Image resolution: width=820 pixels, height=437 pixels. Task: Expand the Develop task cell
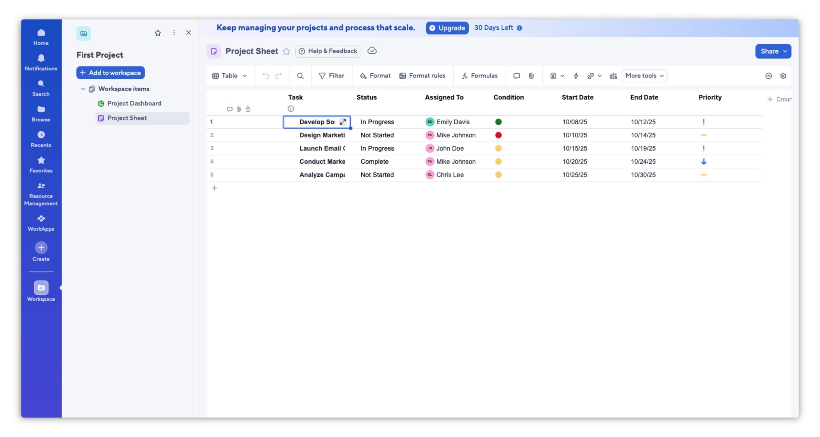343,122
